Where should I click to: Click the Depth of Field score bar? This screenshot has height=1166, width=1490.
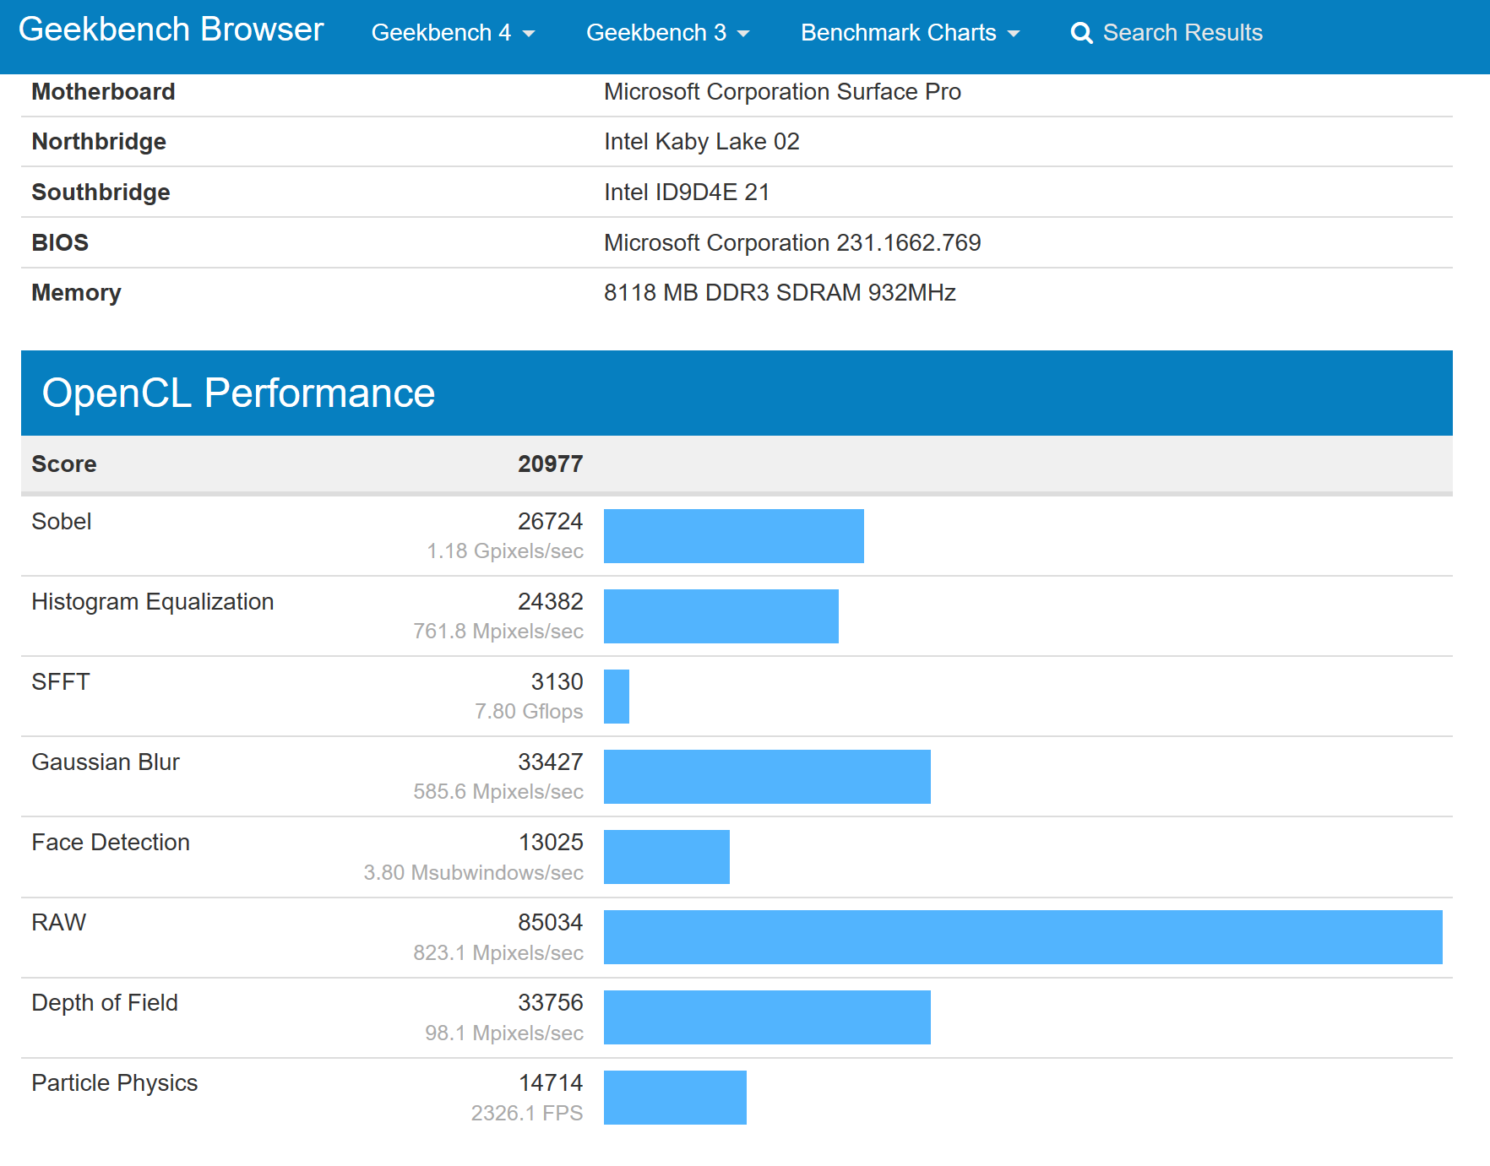767,1017
